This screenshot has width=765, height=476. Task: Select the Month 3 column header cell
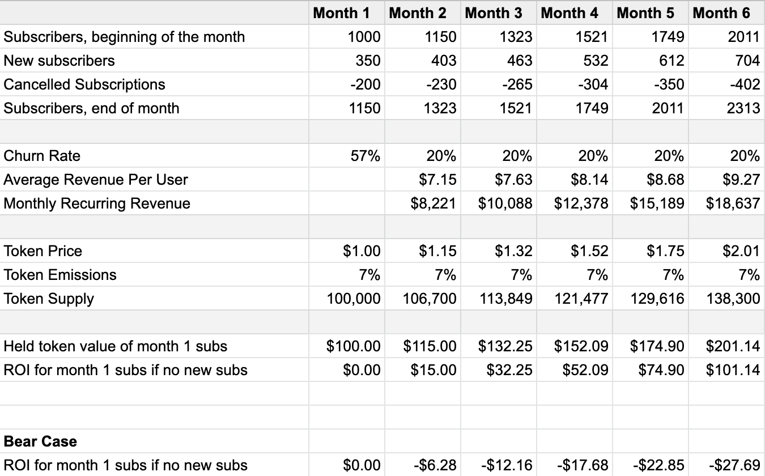(493, 12)
